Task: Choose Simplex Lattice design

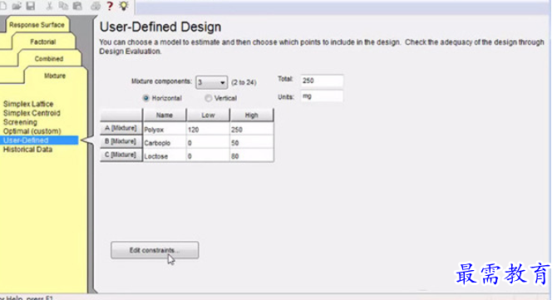Action: [x=28, y=104]
